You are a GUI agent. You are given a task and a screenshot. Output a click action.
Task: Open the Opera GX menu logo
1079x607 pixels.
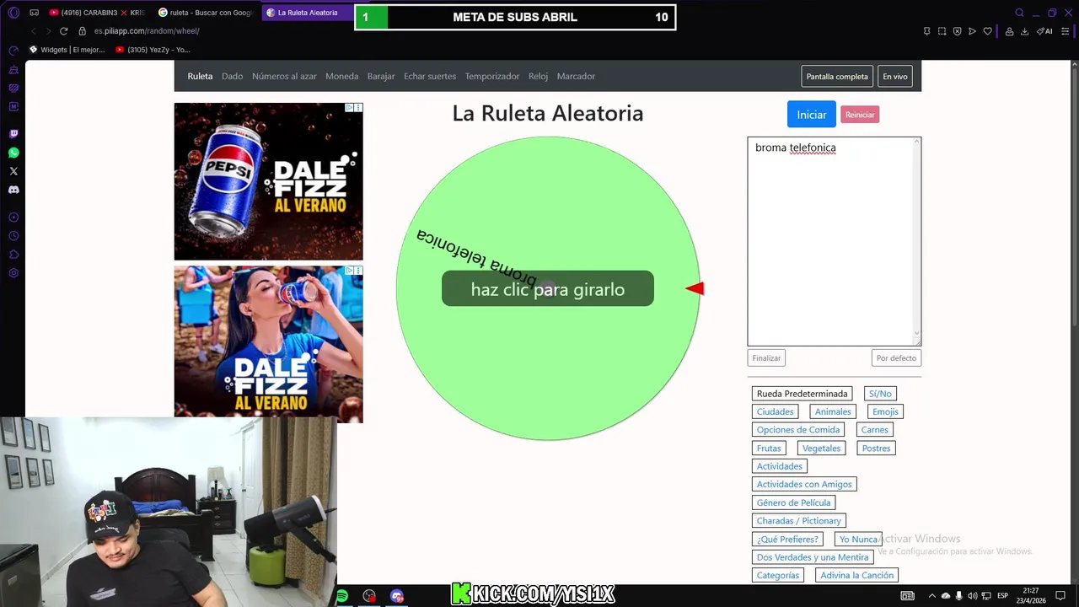pyautogui.click(x=13, y=13)
